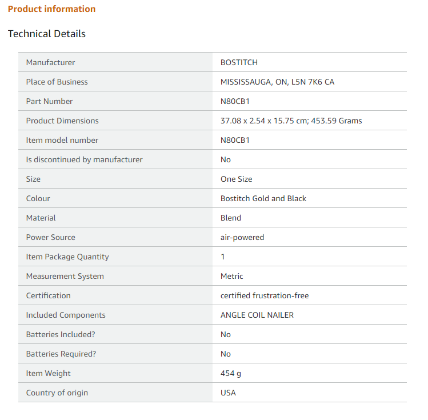
Task: Select the certified frustration-free text
Action: [265, 295]
